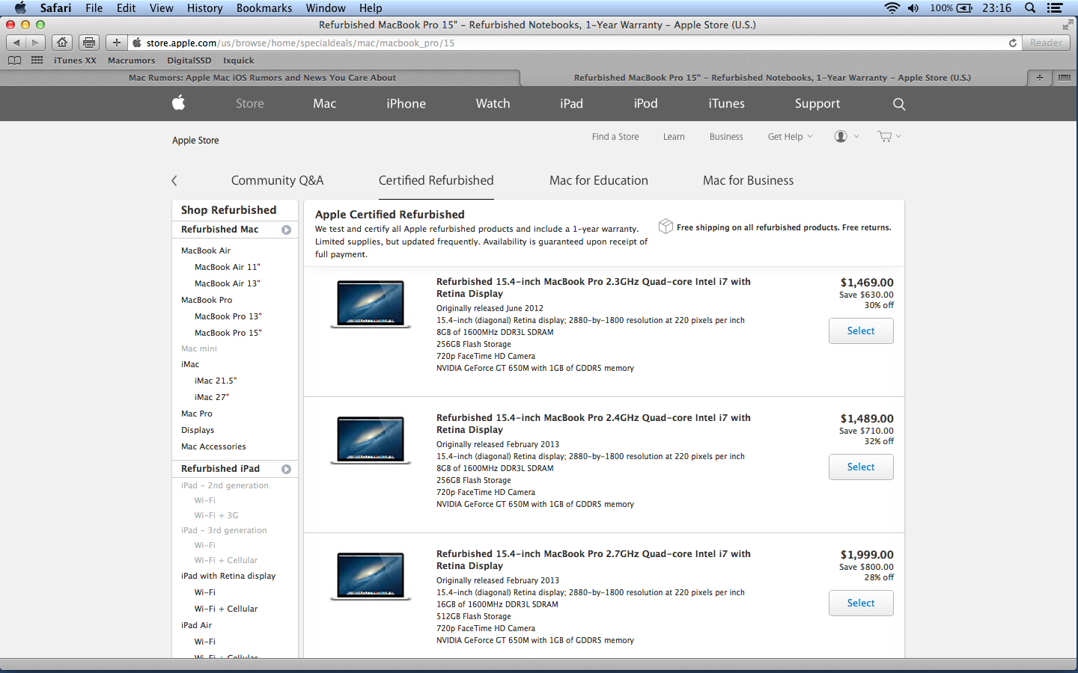
Task: Open MacBook Pro 13" in sidebar
Action: pos(228,316)
